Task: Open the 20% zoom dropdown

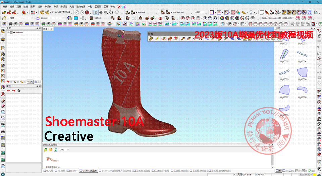Action: tap(68, 150)
